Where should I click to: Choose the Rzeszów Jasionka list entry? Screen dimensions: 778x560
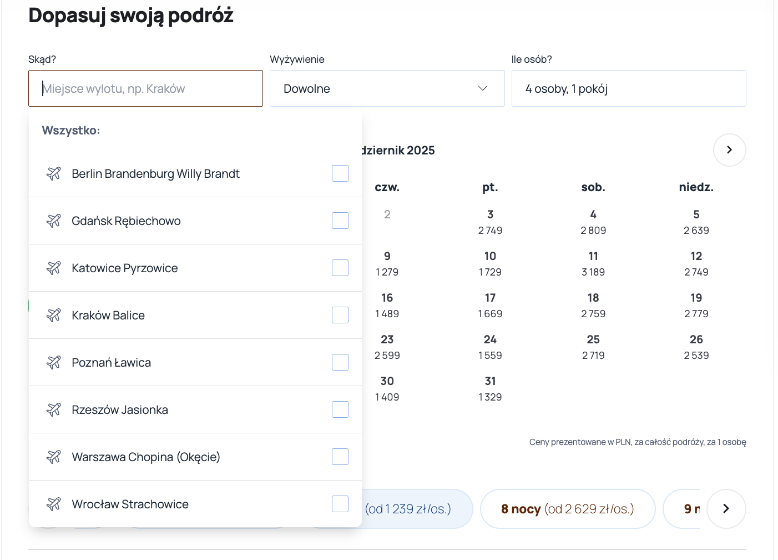[120, 410]
